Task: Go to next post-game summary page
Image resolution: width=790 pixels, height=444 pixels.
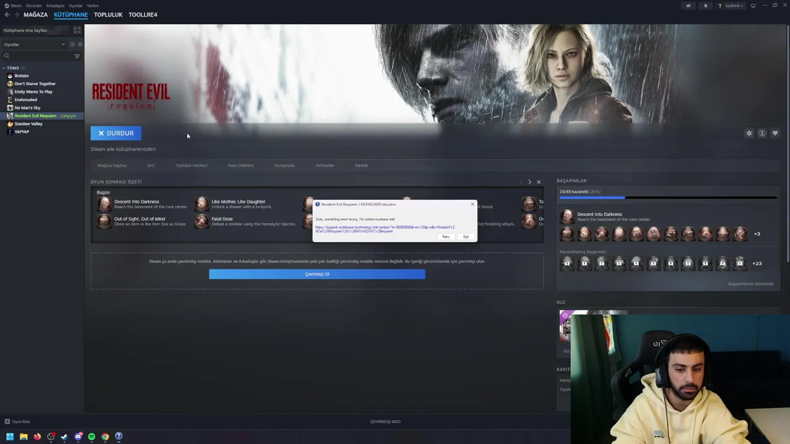Action: point(530,182)
